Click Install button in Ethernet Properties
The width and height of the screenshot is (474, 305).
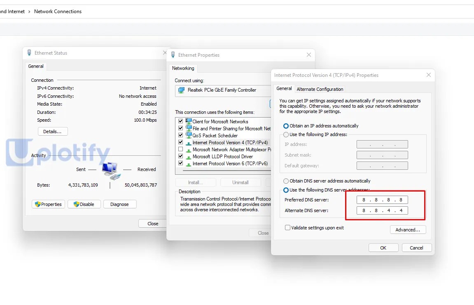pyautogui.click(x=196, y=183)
